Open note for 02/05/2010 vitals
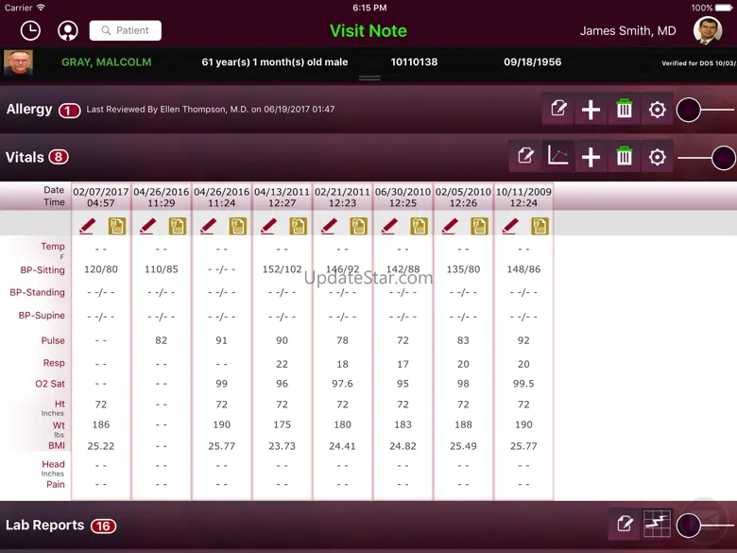Image resolution: width=737 pixels, height=553 pixels. (479, 226)
